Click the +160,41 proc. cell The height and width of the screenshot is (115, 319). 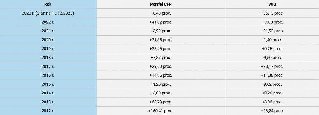[161, 111]
